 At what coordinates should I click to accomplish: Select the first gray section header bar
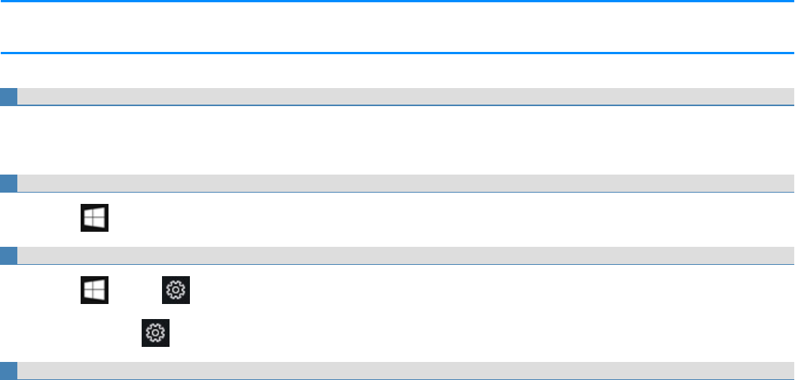point(405,96)
